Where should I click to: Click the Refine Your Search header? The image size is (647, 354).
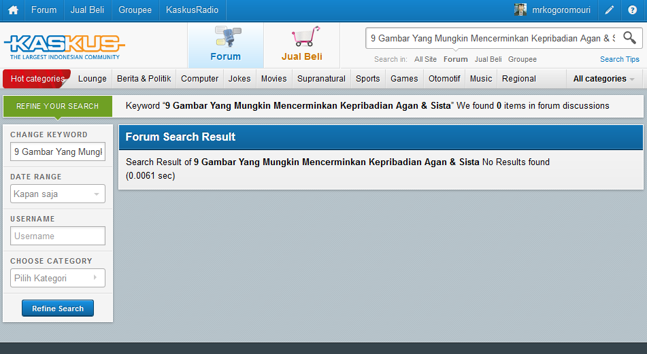click(58, 106)
